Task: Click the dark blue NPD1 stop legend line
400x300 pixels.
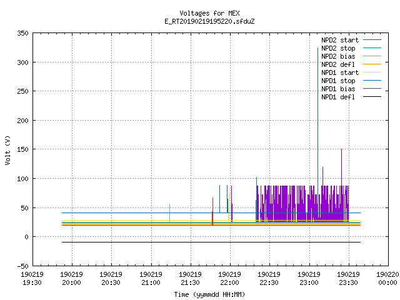Action: click(x=372, y=81)
